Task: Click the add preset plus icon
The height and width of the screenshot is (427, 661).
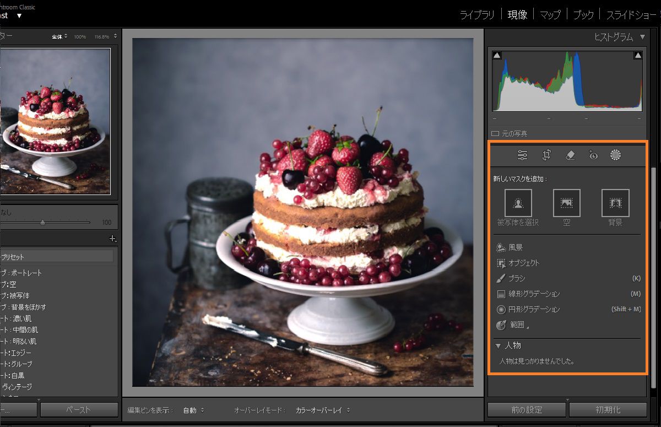Action: [x=112, y=239]
